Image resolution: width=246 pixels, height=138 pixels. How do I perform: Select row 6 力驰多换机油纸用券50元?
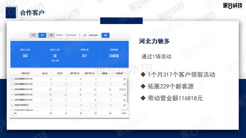pyautogui.click(x=22, y=105)
